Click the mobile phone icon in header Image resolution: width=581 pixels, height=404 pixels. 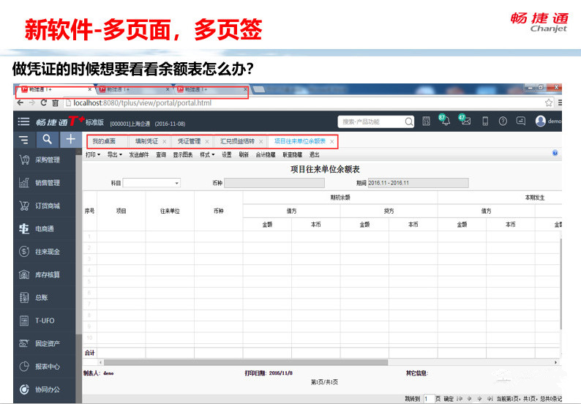[485, 121]
